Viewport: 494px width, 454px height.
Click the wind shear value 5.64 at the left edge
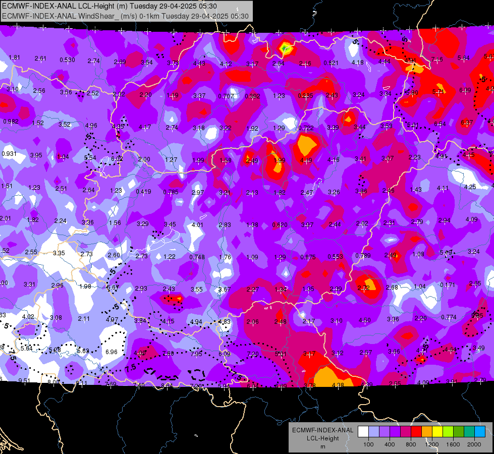(26, 348)
